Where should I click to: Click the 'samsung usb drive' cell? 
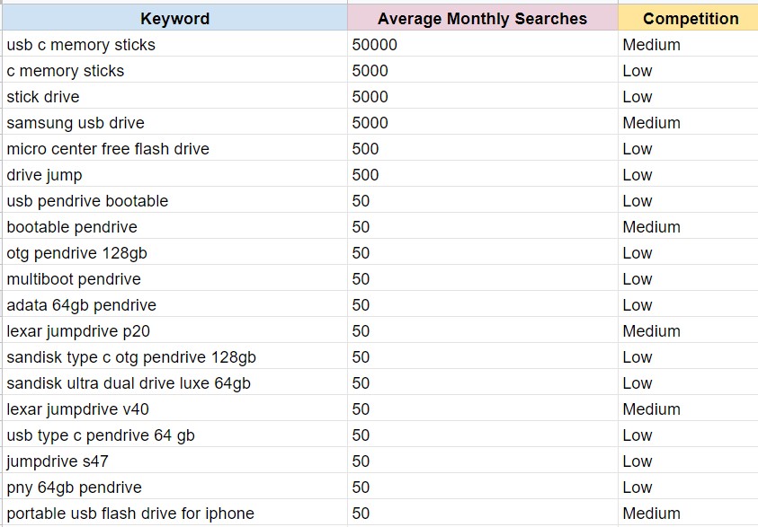click(76, 123)
